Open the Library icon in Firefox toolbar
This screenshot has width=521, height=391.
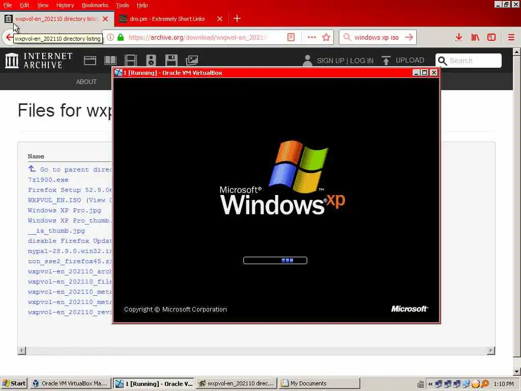pyautogui.click(x=475, y=37)
